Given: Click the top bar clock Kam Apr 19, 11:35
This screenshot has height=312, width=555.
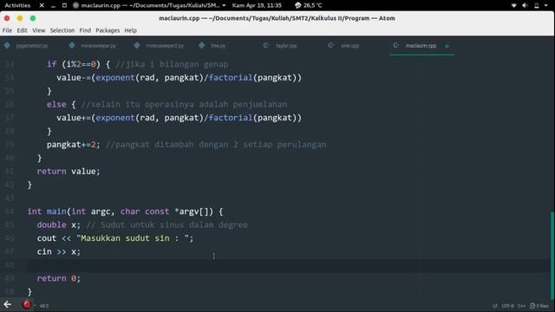Looking at the screenshot, I should pos(257,5).
